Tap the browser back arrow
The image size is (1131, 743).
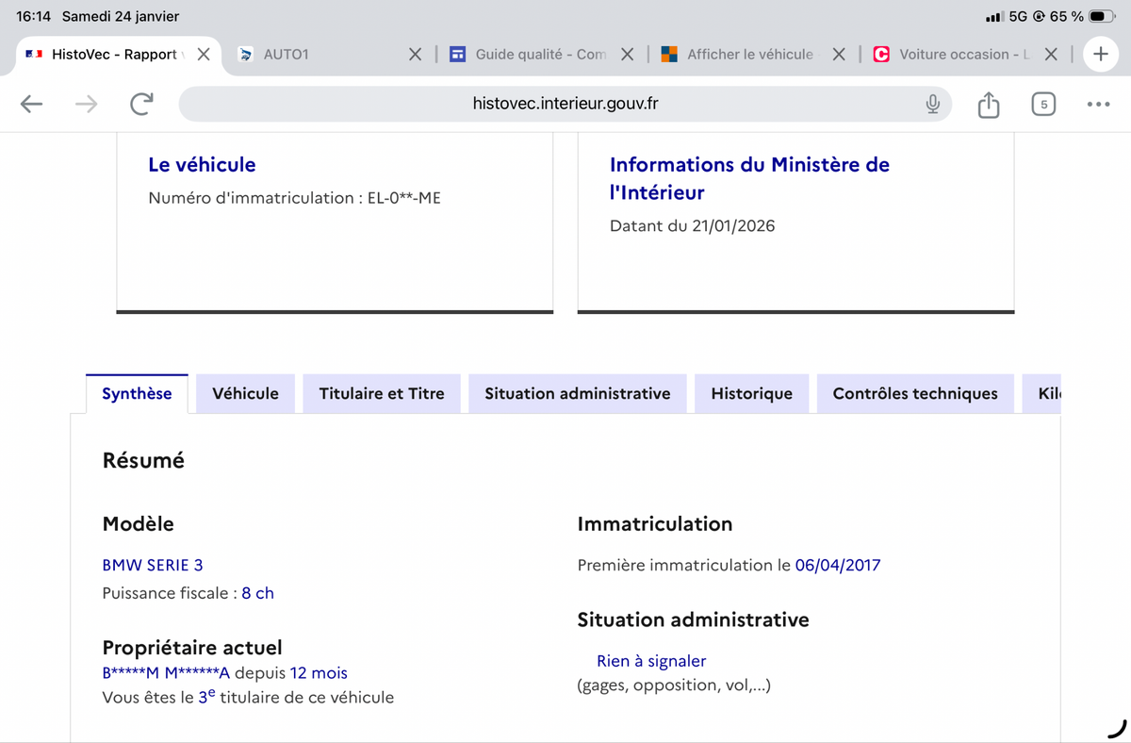32,104
